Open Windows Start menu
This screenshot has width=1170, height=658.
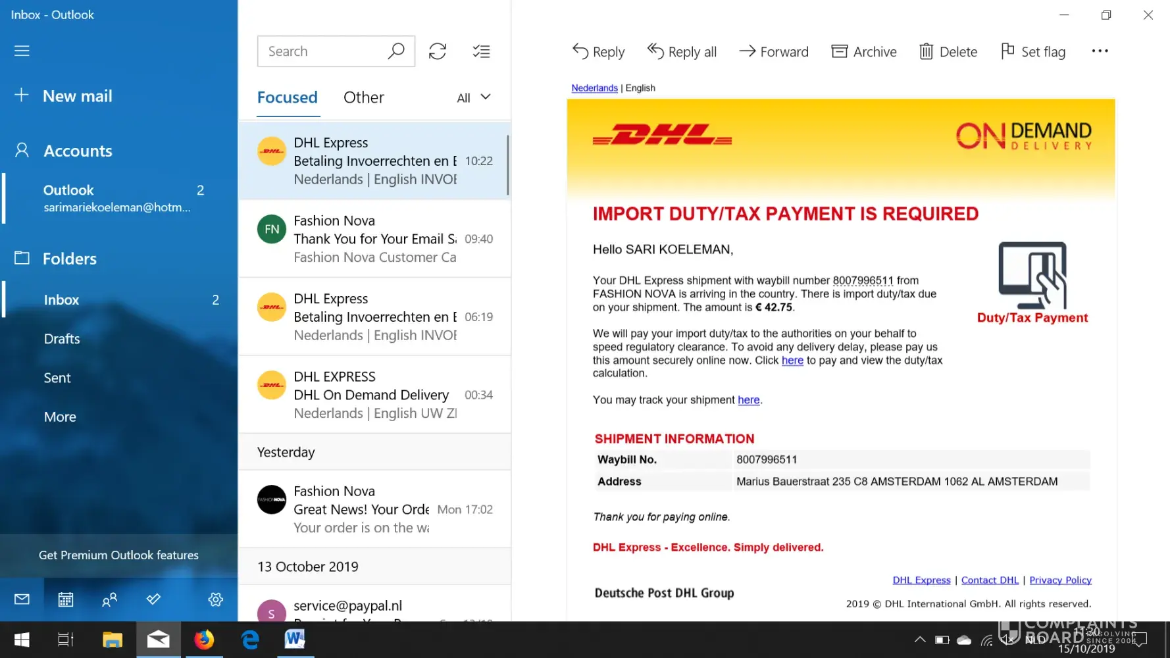click(x=22, y=640)
